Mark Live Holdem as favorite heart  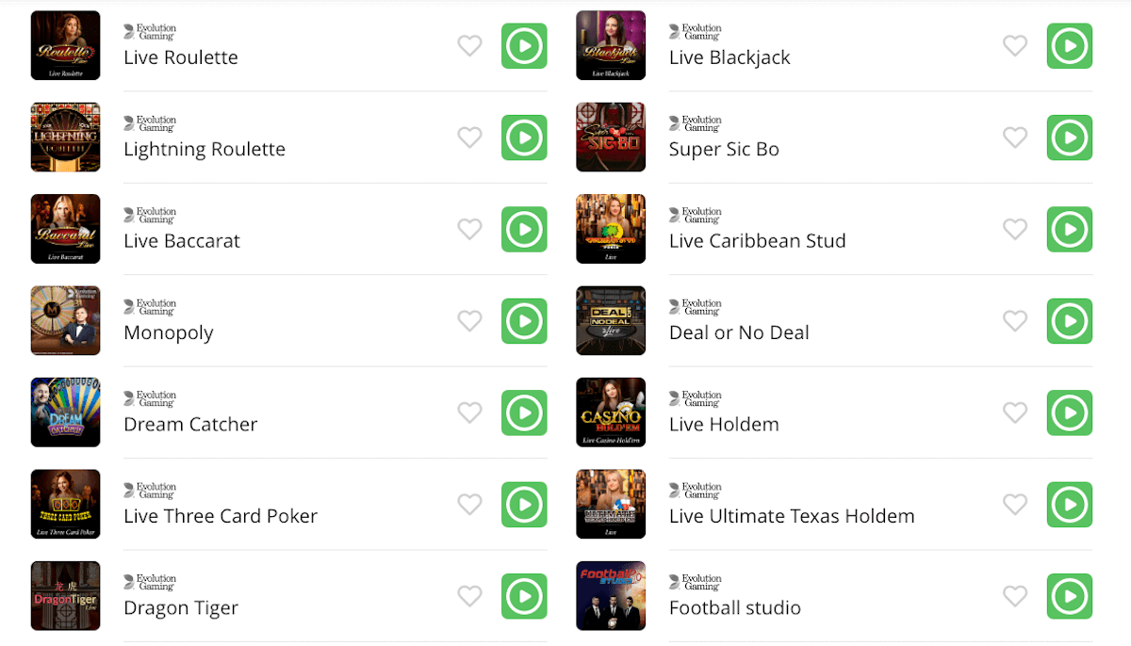point(1015,412)
